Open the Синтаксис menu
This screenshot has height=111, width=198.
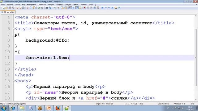click(x=42, y=5)
